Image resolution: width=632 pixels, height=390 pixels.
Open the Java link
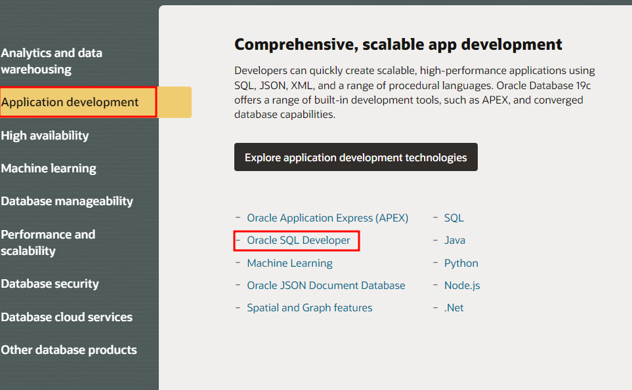(x=455, y=241)
